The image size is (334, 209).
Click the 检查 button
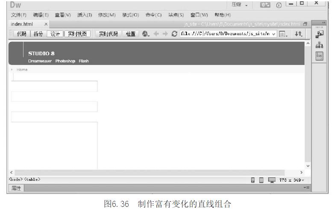coord(131,34)
